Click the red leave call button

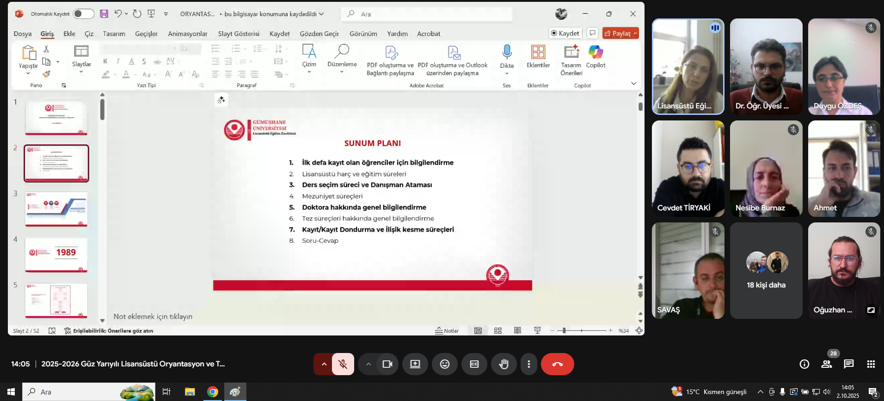[x=558, y=364]
